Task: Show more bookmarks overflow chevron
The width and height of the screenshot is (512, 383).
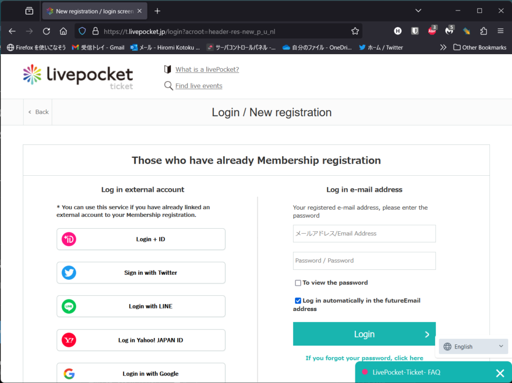Action: click(x=443, y=48)
